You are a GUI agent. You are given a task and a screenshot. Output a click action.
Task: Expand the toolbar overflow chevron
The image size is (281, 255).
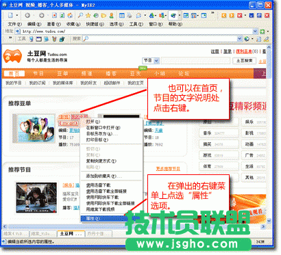(212, 13)
